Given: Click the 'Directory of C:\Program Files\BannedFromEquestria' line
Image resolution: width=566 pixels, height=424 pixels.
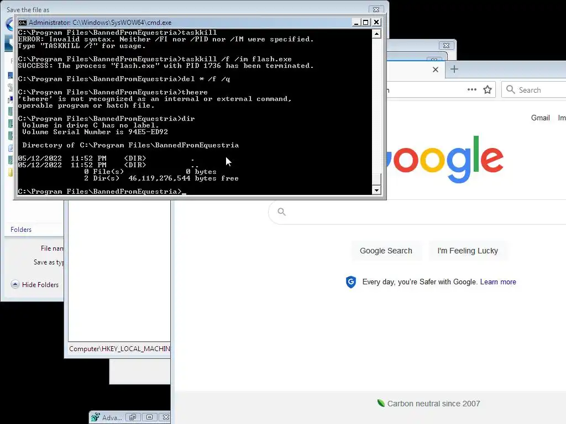Looking at the screenshot, I should pos(130,145).
